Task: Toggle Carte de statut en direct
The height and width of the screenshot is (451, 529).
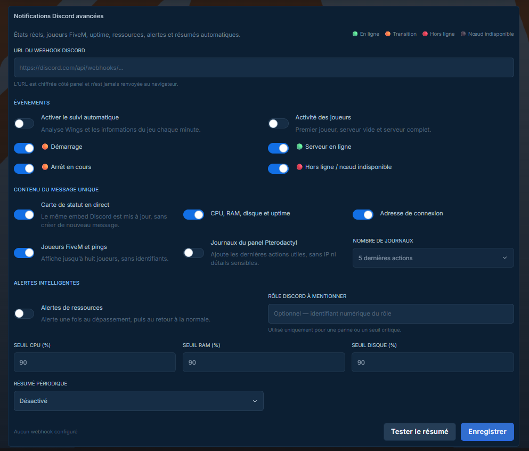Action: point(24,215)
